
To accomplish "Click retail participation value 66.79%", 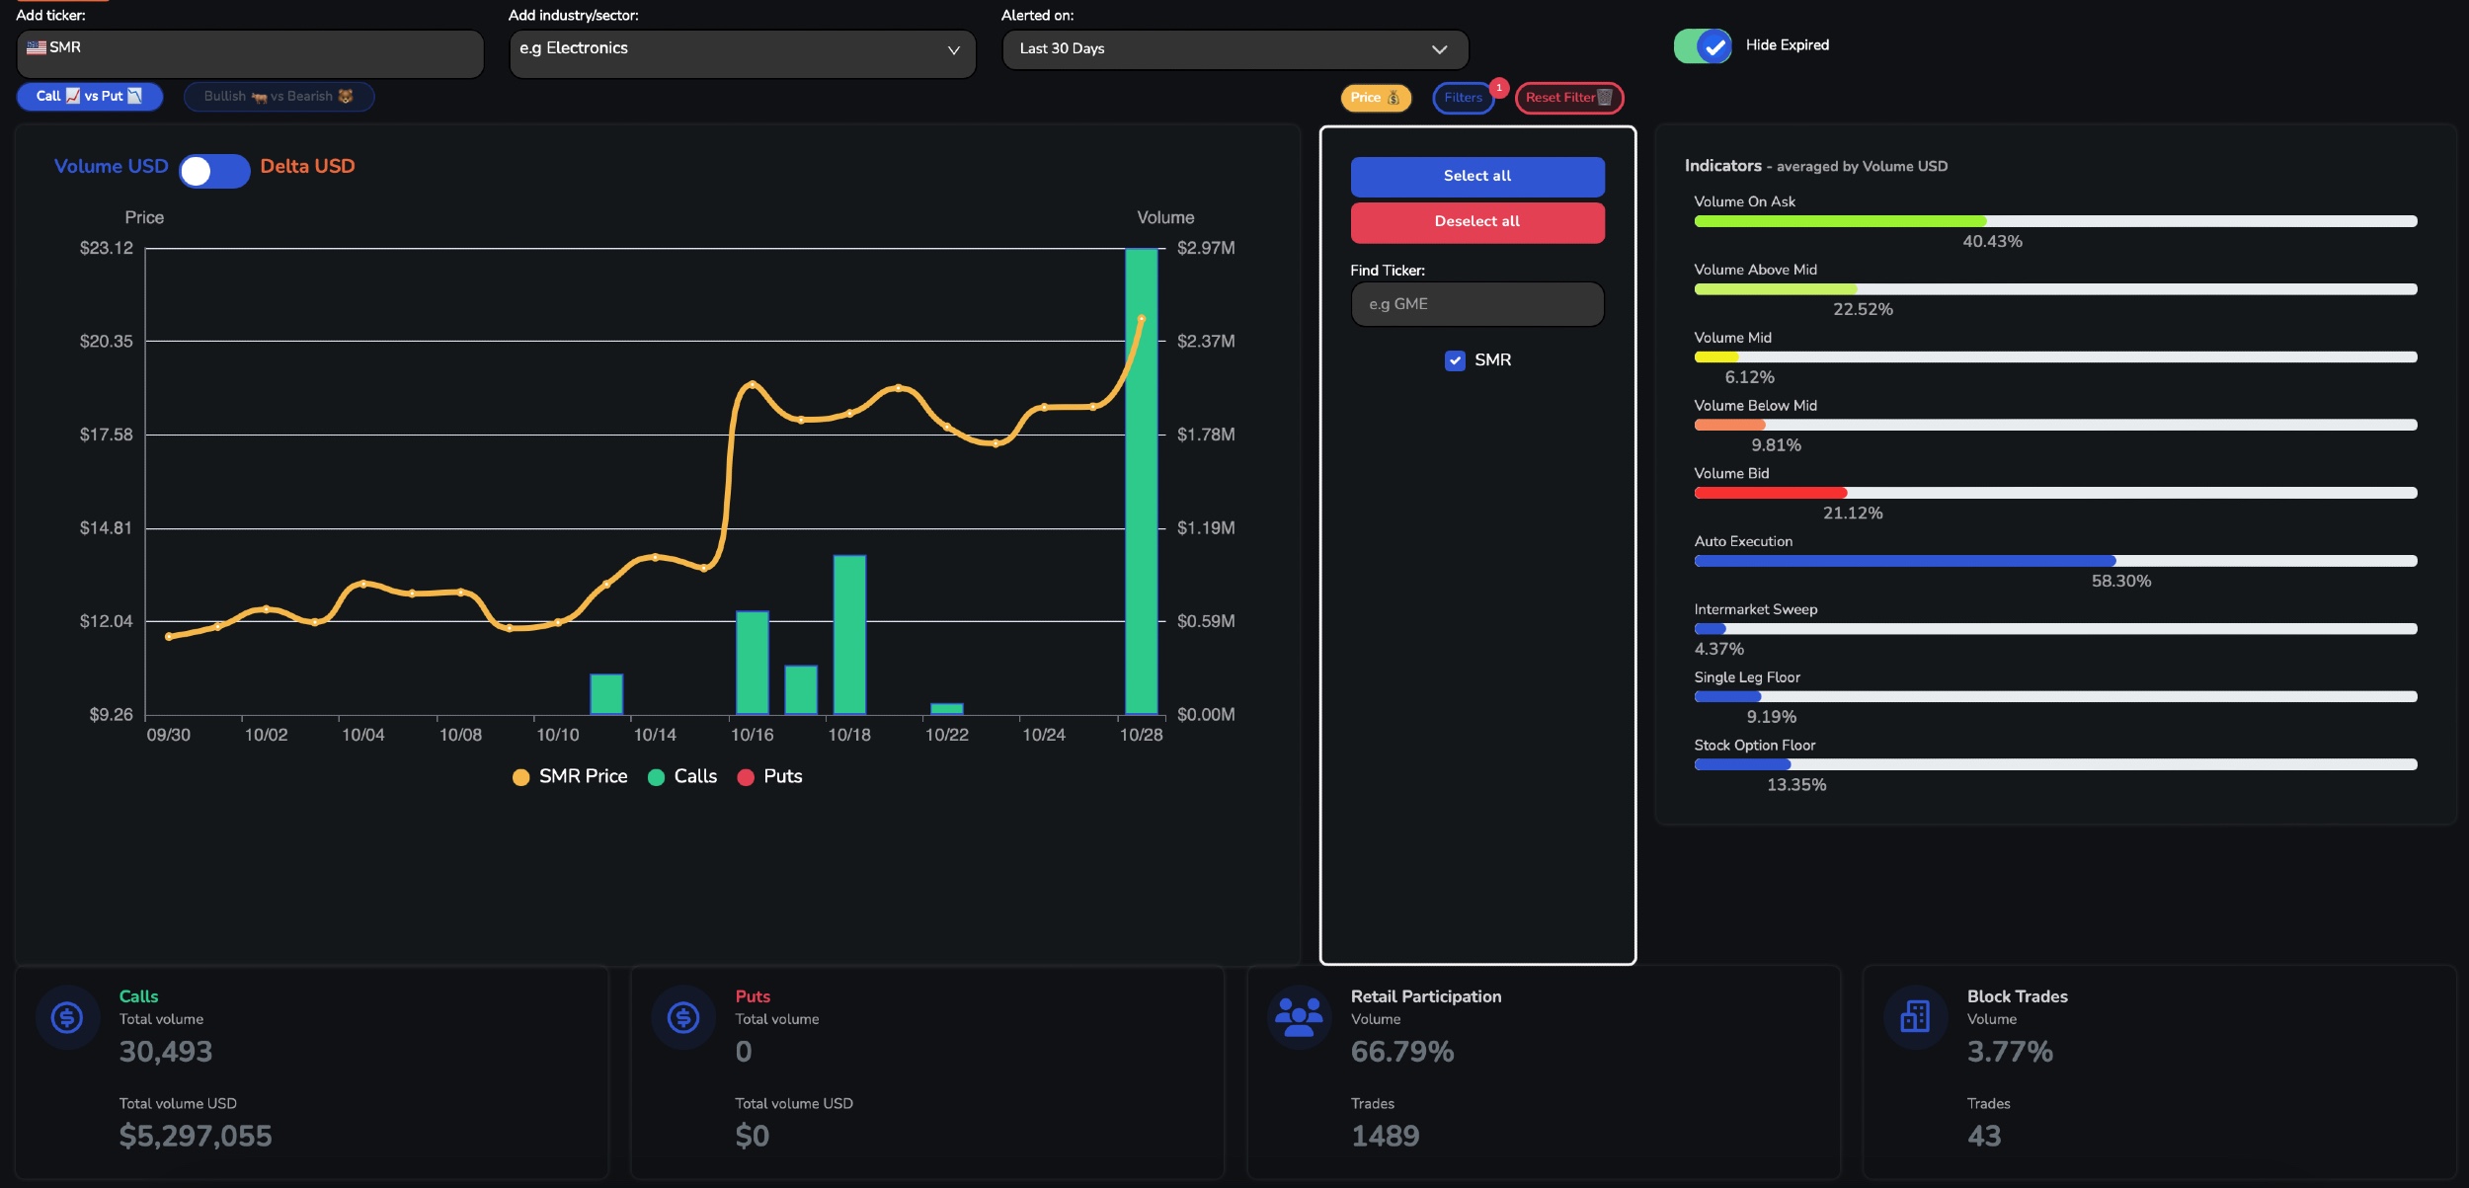I will pyautogui.click(x=1402, y=1052).
